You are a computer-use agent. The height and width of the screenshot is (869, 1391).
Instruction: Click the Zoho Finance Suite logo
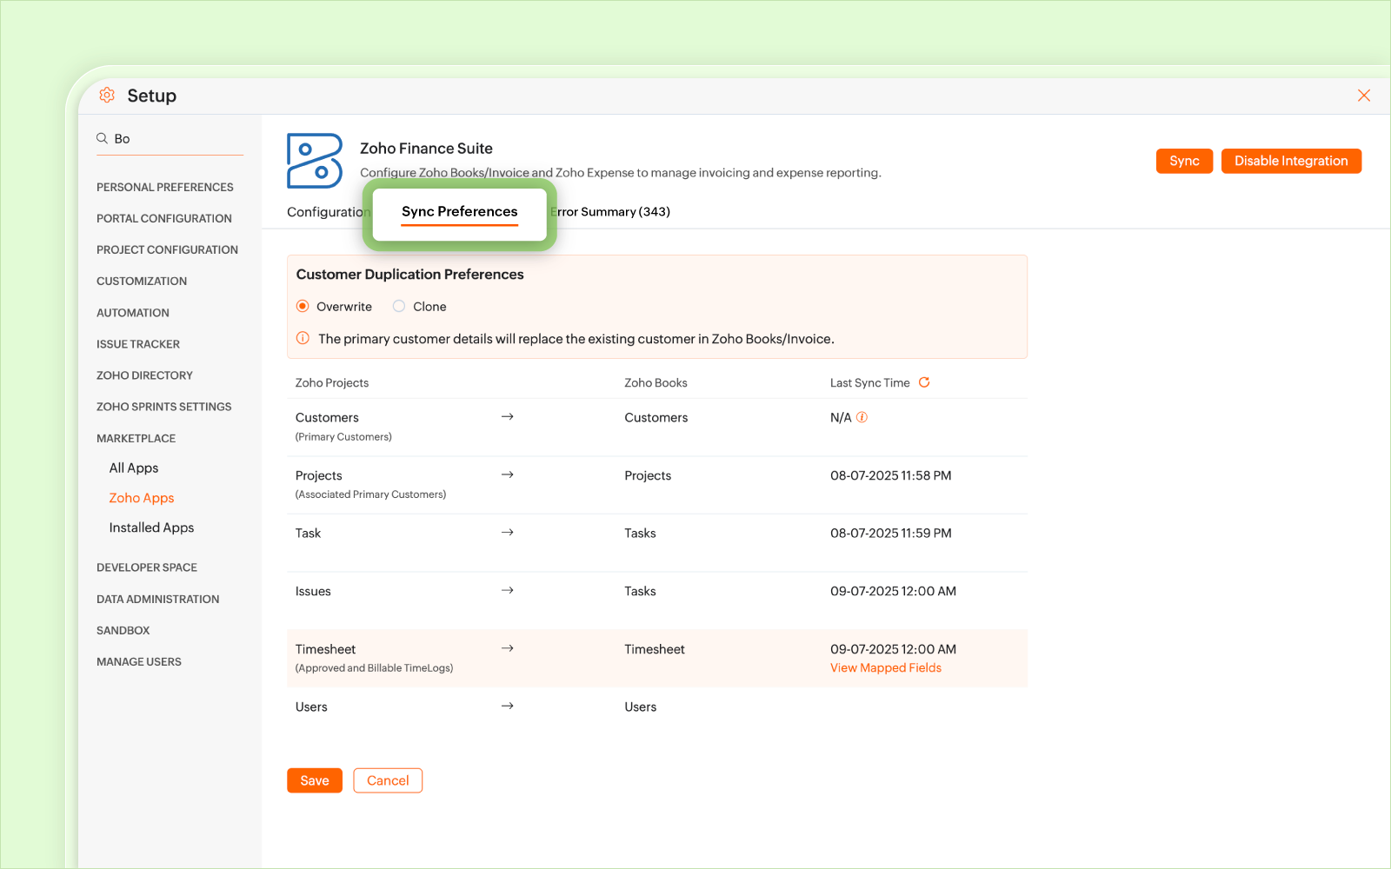315,161
